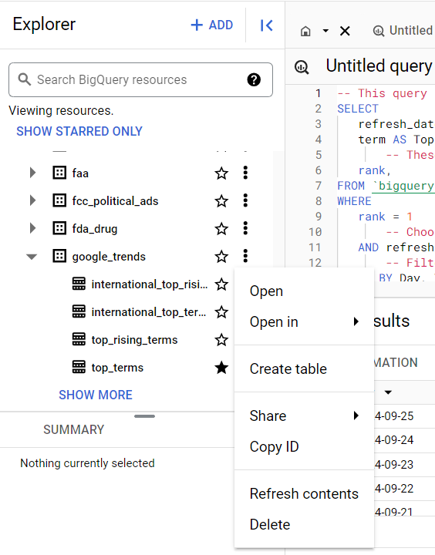Open the search help question mark icon
The height and width of the screenshot is (555, 435).
pos(254,79)
